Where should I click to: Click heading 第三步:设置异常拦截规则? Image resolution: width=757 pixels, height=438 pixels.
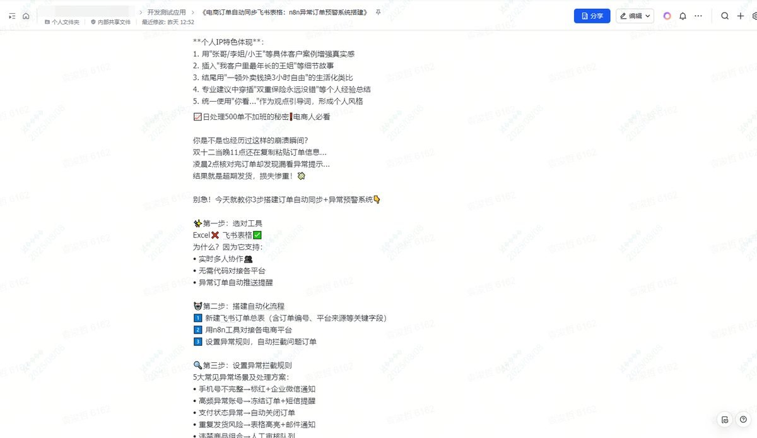click(242, 365)
